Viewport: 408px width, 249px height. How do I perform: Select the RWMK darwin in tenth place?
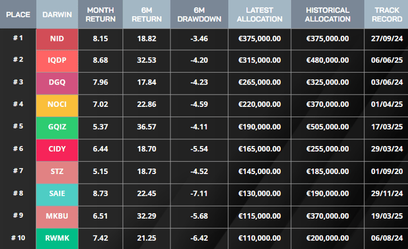57,238
